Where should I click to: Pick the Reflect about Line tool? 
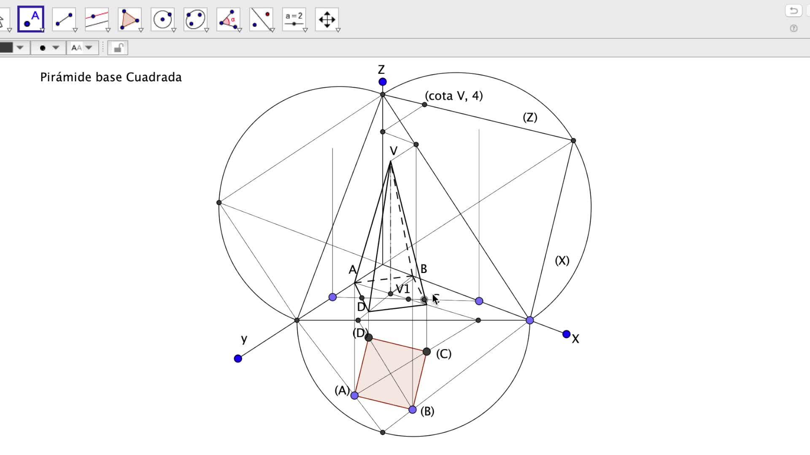pyautogui.click(x=261, y=19)
